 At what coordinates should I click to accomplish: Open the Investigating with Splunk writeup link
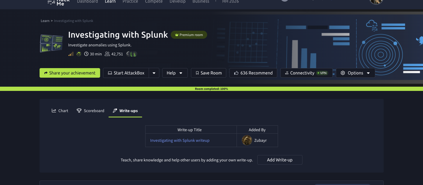pyautogui.click(x=180, y=140)
